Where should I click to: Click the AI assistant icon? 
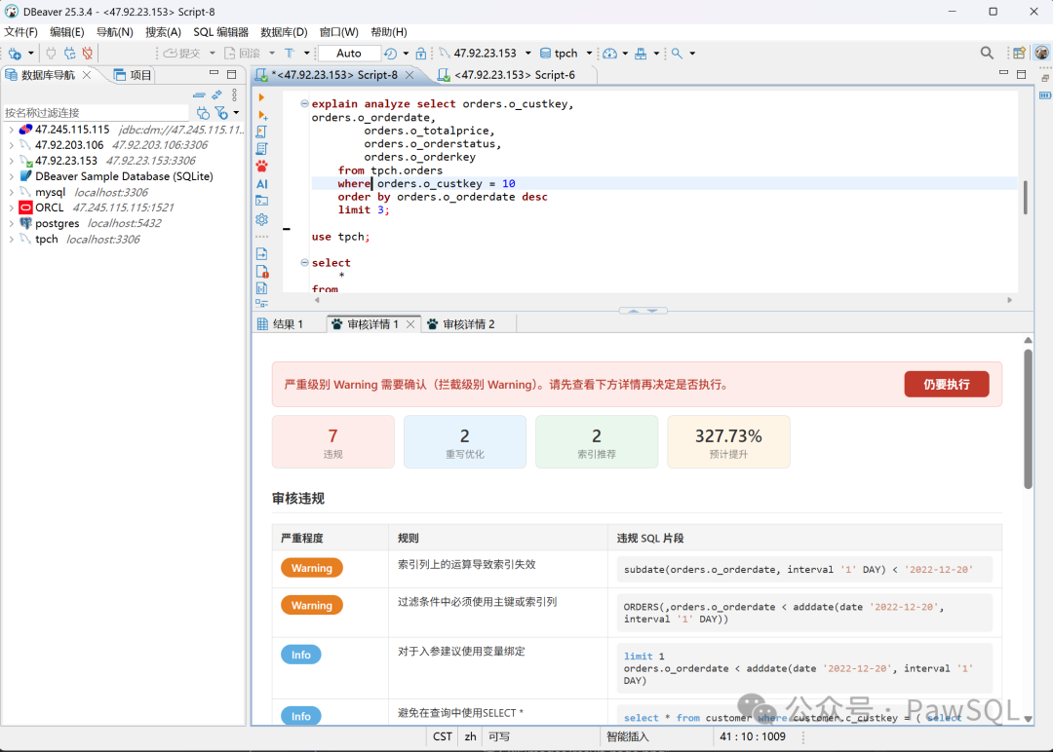coord(262,184)
